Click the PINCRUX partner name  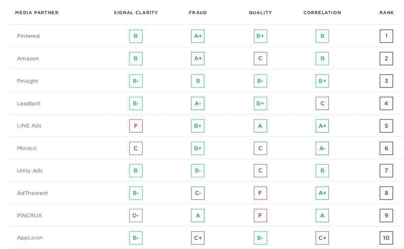pos(29,215)
